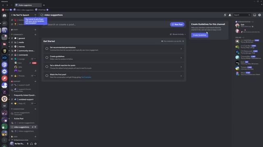Open the commands text channel

tap(23, 55)
